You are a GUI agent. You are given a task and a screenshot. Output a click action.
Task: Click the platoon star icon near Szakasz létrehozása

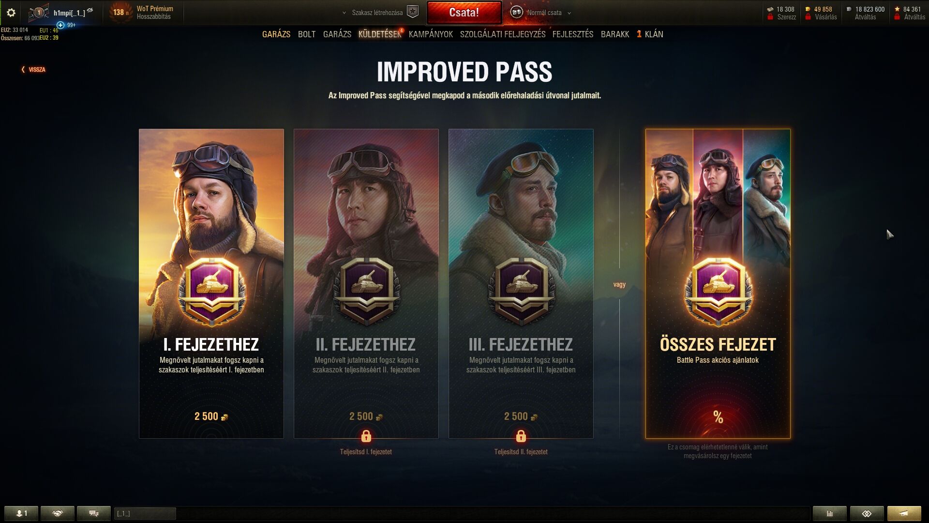click(x=413, y=12)
